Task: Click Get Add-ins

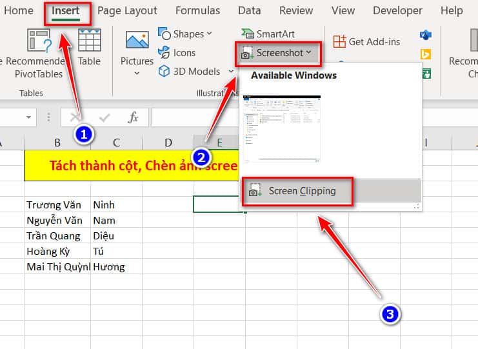Action: [x=366, y=41]
